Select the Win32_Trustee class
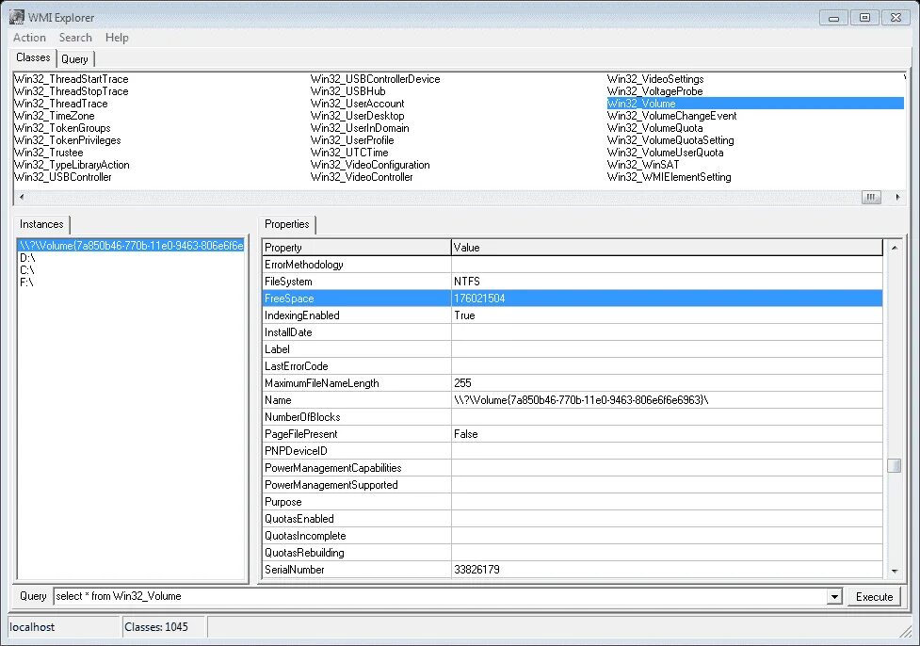This screenshot has height=646, width=920. point(49,153)
